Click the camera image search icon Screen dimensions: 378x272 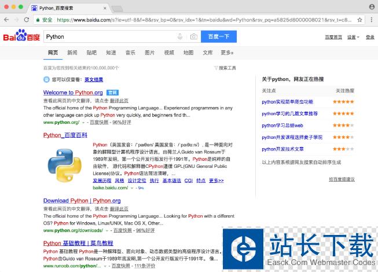(x=193, y=36)
